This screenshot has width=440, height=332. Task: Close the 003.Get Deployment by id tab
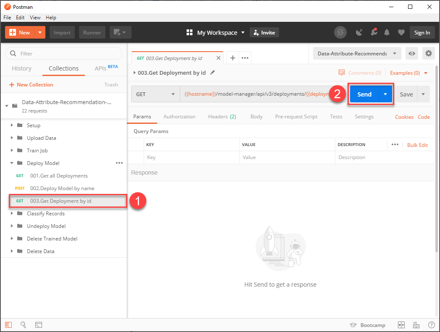(218, 58)
